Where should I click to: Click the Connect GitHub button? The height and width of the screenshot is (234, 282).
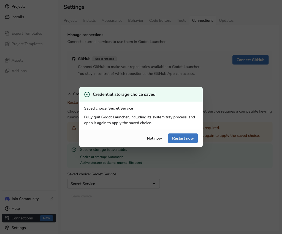point(251,60)
